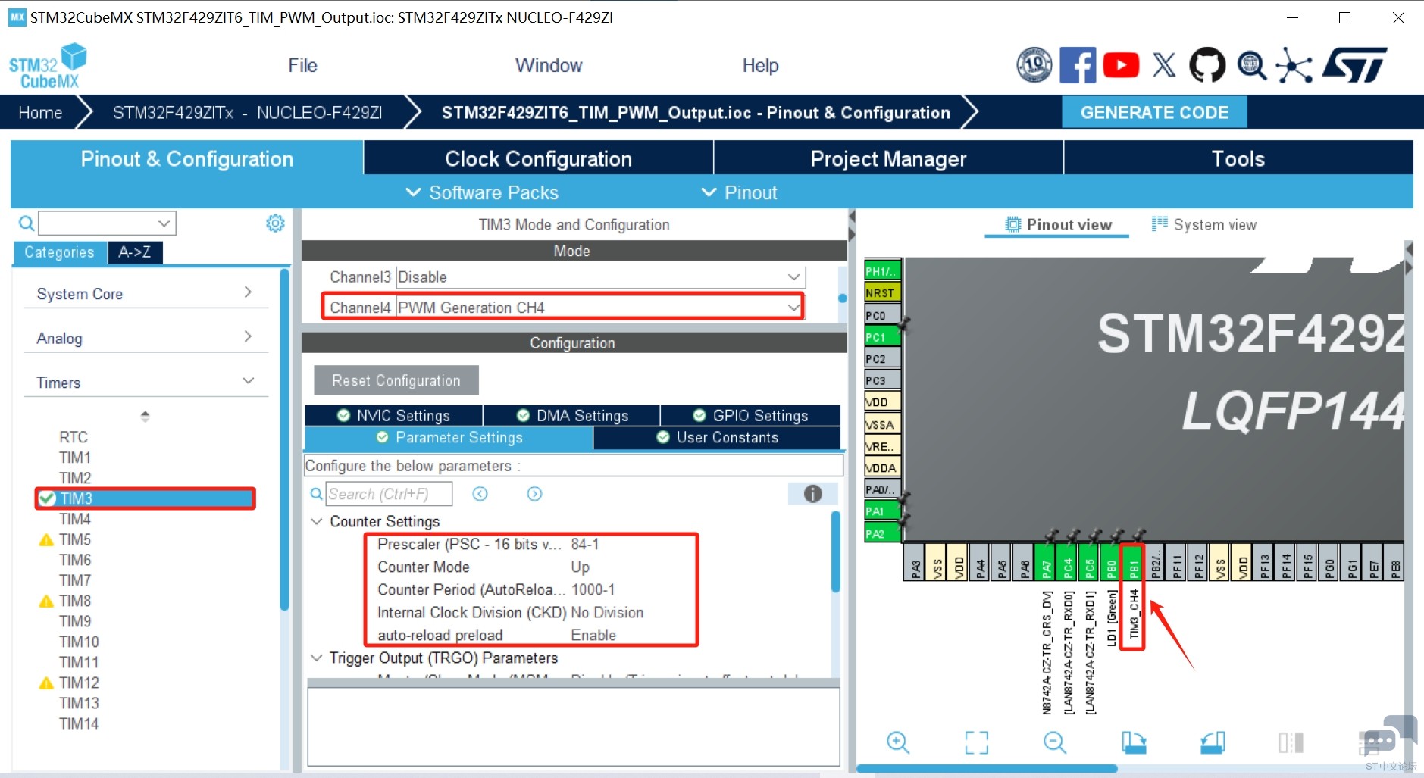The height and width of the screenshot is (778, 1424).
Task: Show parameter info with the i icon
Action: tap(812, 494)
